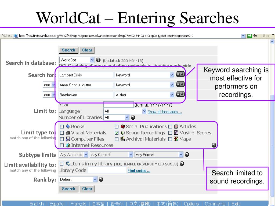Check the Computer Files checkbox
275x206 pixels.
click(x=62, y=139)
